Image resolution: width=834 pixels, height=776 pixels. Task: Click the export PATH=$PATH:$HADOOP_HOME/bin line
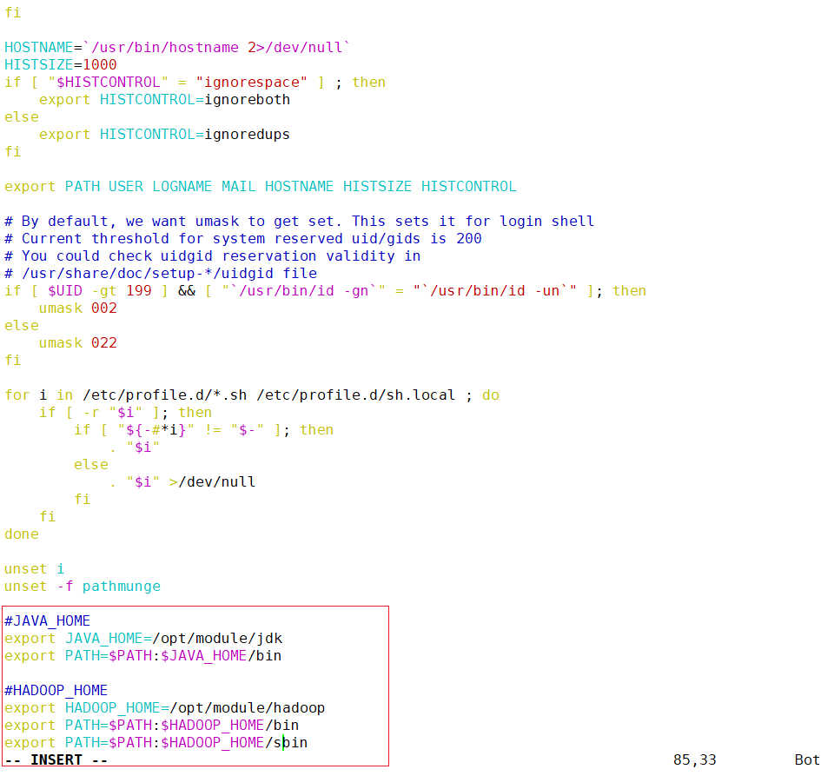(151, 726)
